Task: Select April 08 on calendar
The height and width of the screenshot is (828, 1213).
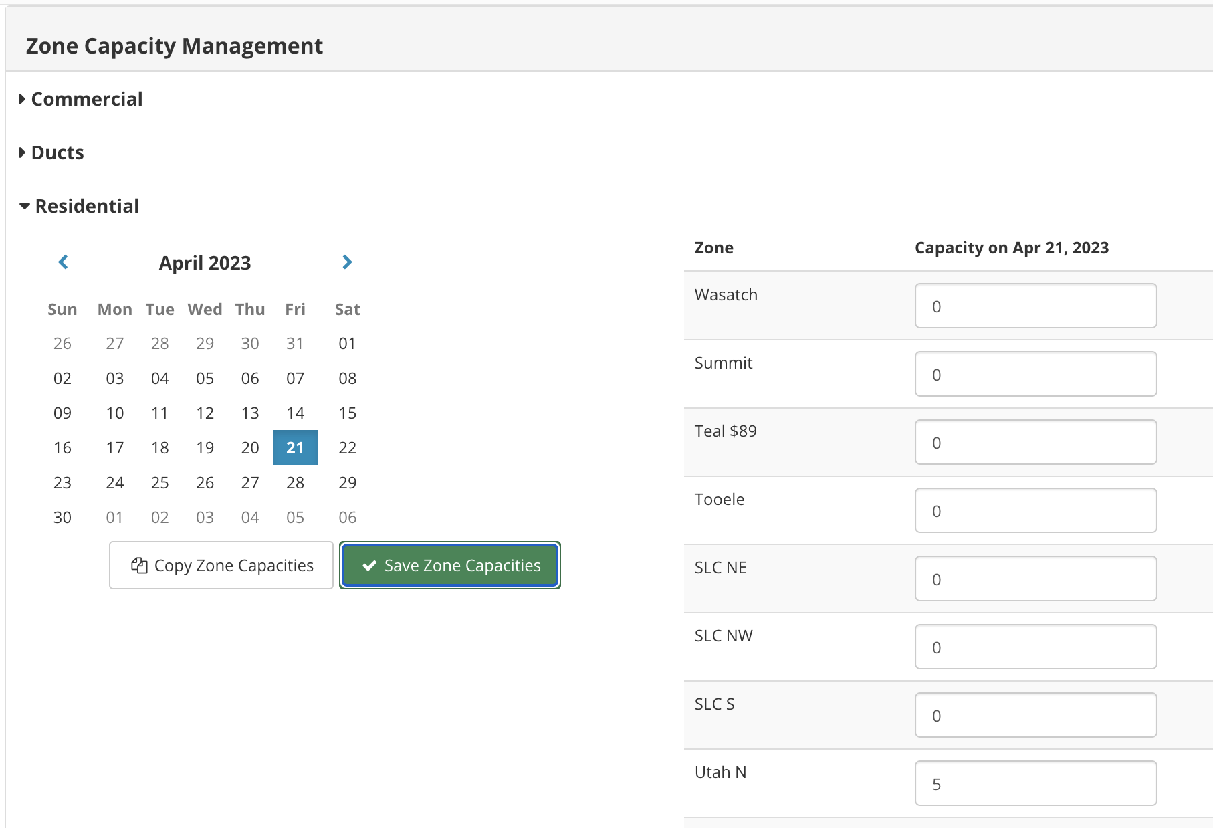Action: click(x=347, y=378)
